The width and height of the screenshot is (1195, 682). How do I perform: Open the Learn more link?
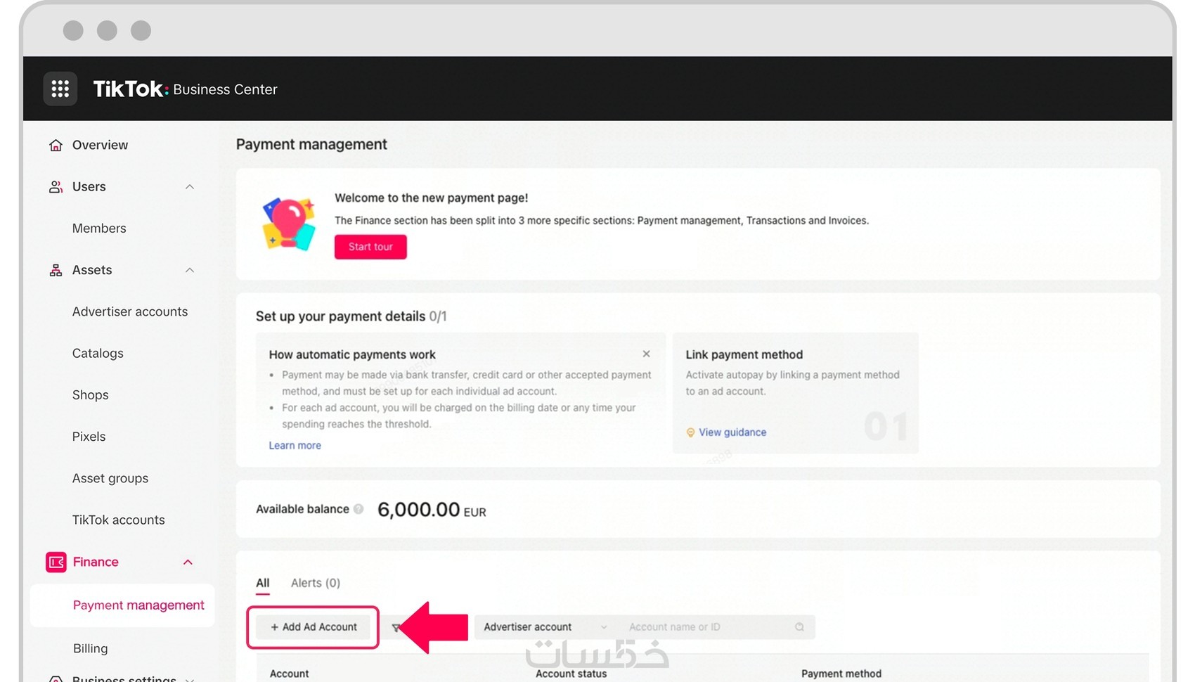tap(295, 446)
